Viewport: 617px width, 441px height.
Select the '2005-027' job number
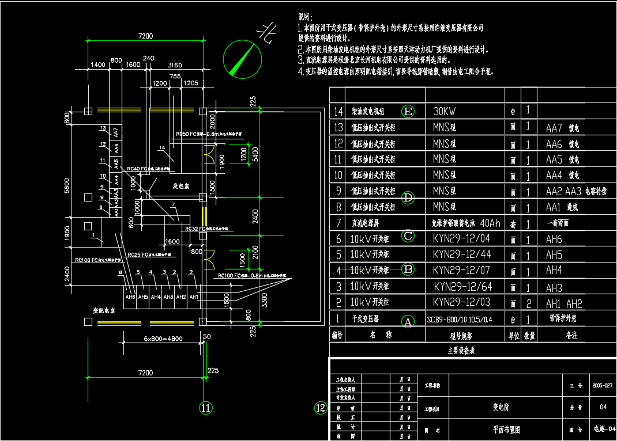603,386
